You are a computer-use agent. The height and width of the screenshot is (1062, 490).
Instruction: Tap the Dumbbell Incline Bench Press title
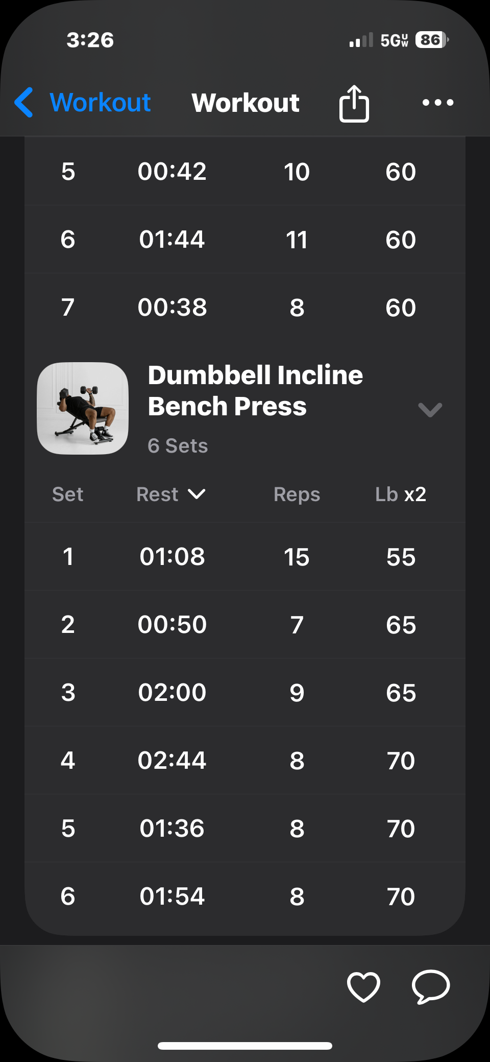click(x=255, y=391)
